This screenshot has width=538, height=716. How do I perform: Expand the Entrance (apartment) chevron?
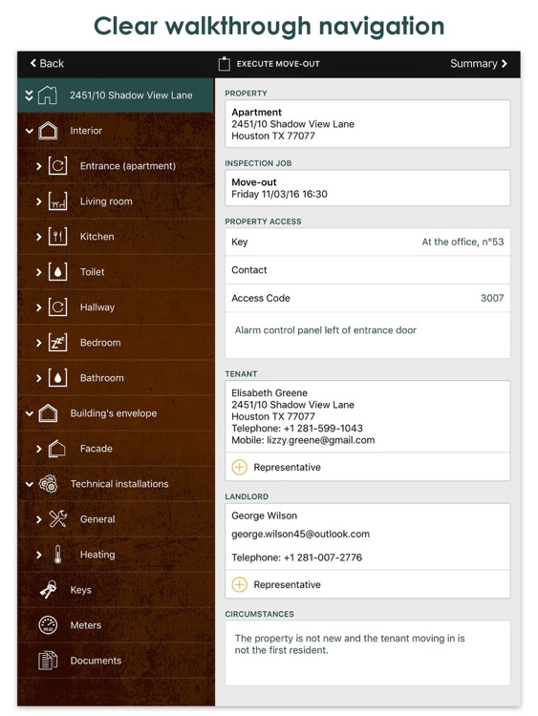tap(39, 166)
